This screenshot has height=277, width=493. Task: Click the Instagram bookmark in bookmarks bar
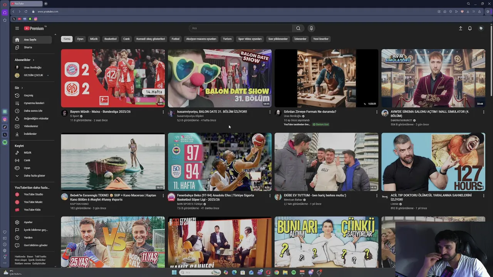coord(35,19)
